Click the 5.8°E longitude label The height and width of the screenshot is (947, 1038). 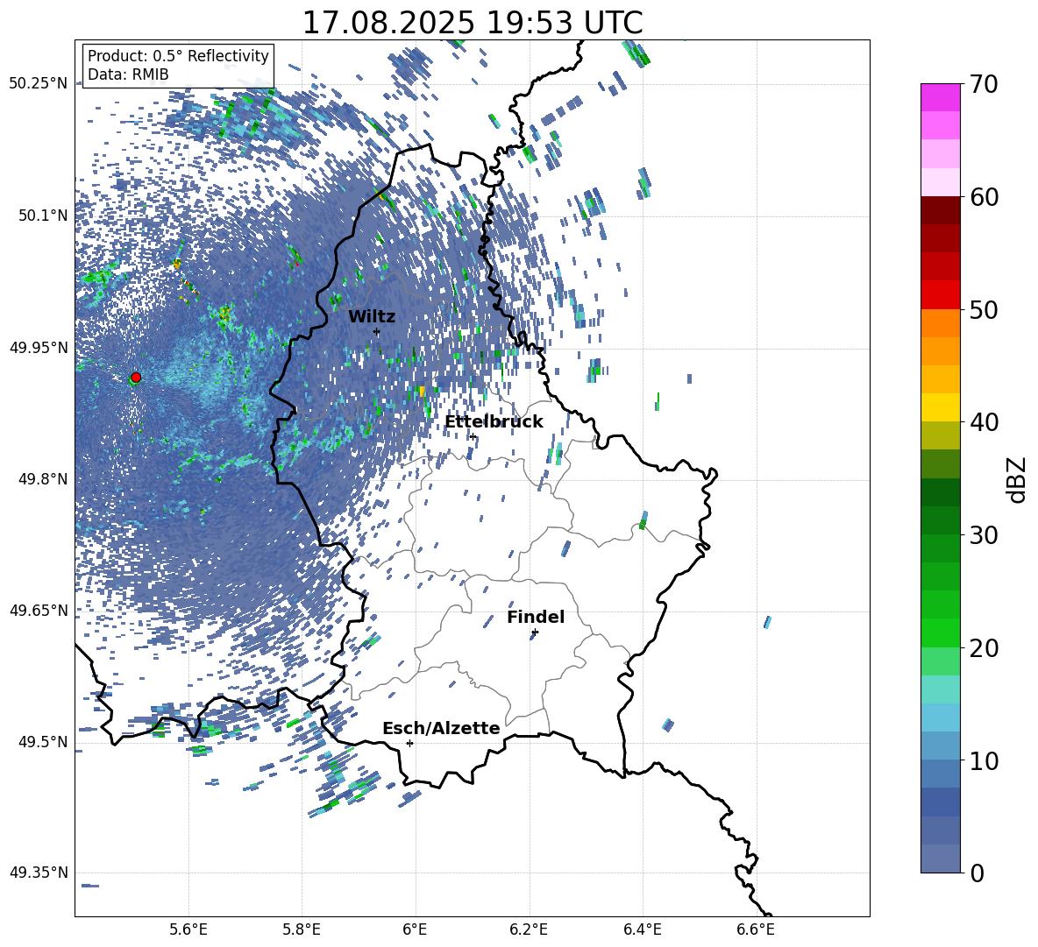[x=302, y=929]
